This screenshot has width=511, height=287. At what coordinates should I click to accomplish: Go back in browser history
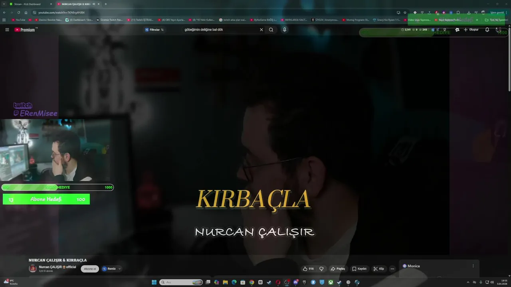[4, 12]
